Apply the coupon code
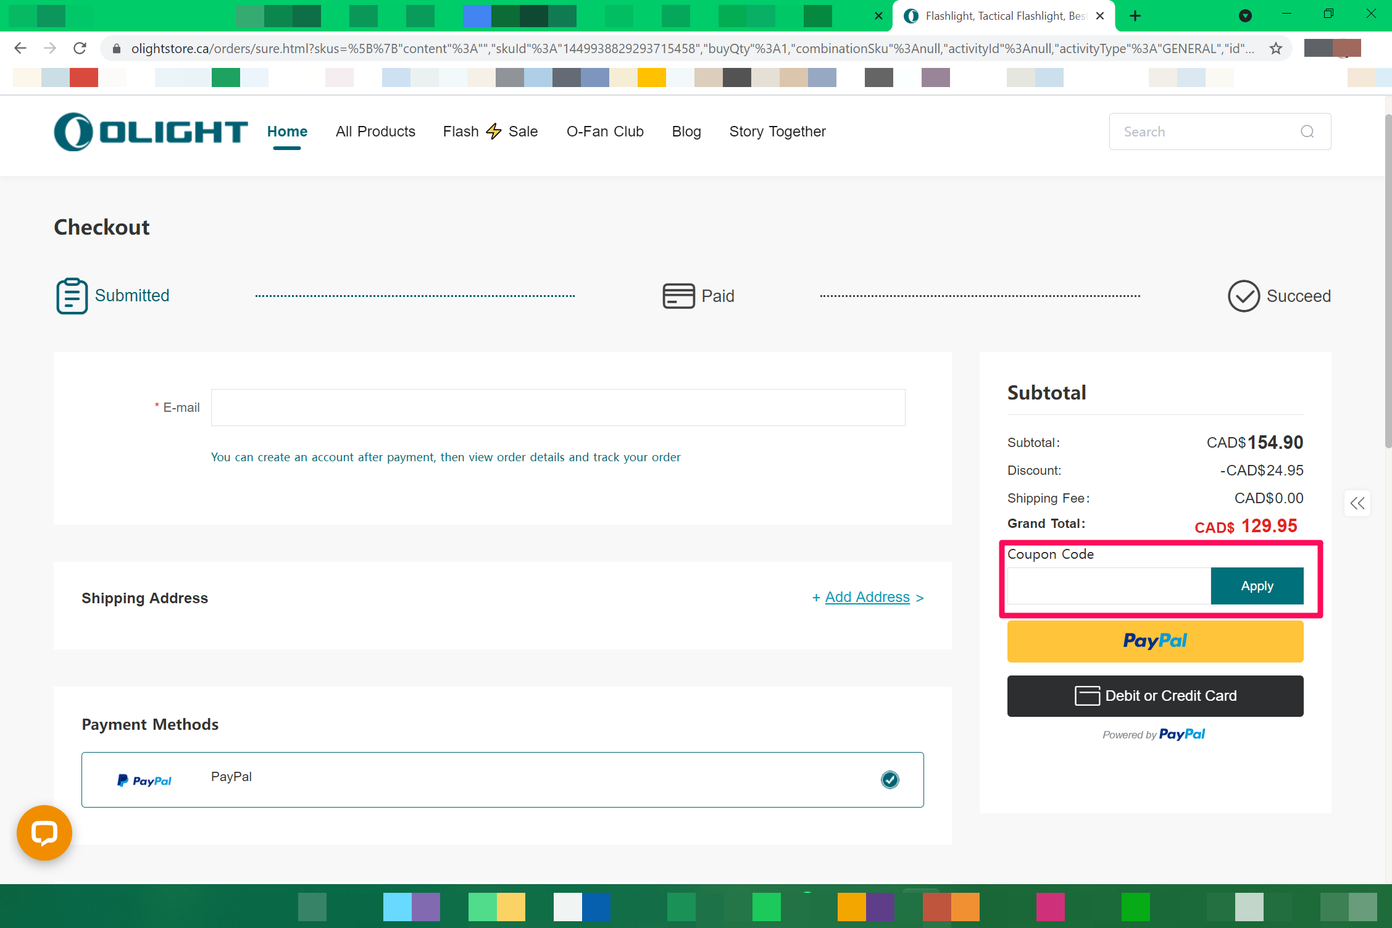Viewport: 1392px width, 928px height. [x=1257, y=586]
